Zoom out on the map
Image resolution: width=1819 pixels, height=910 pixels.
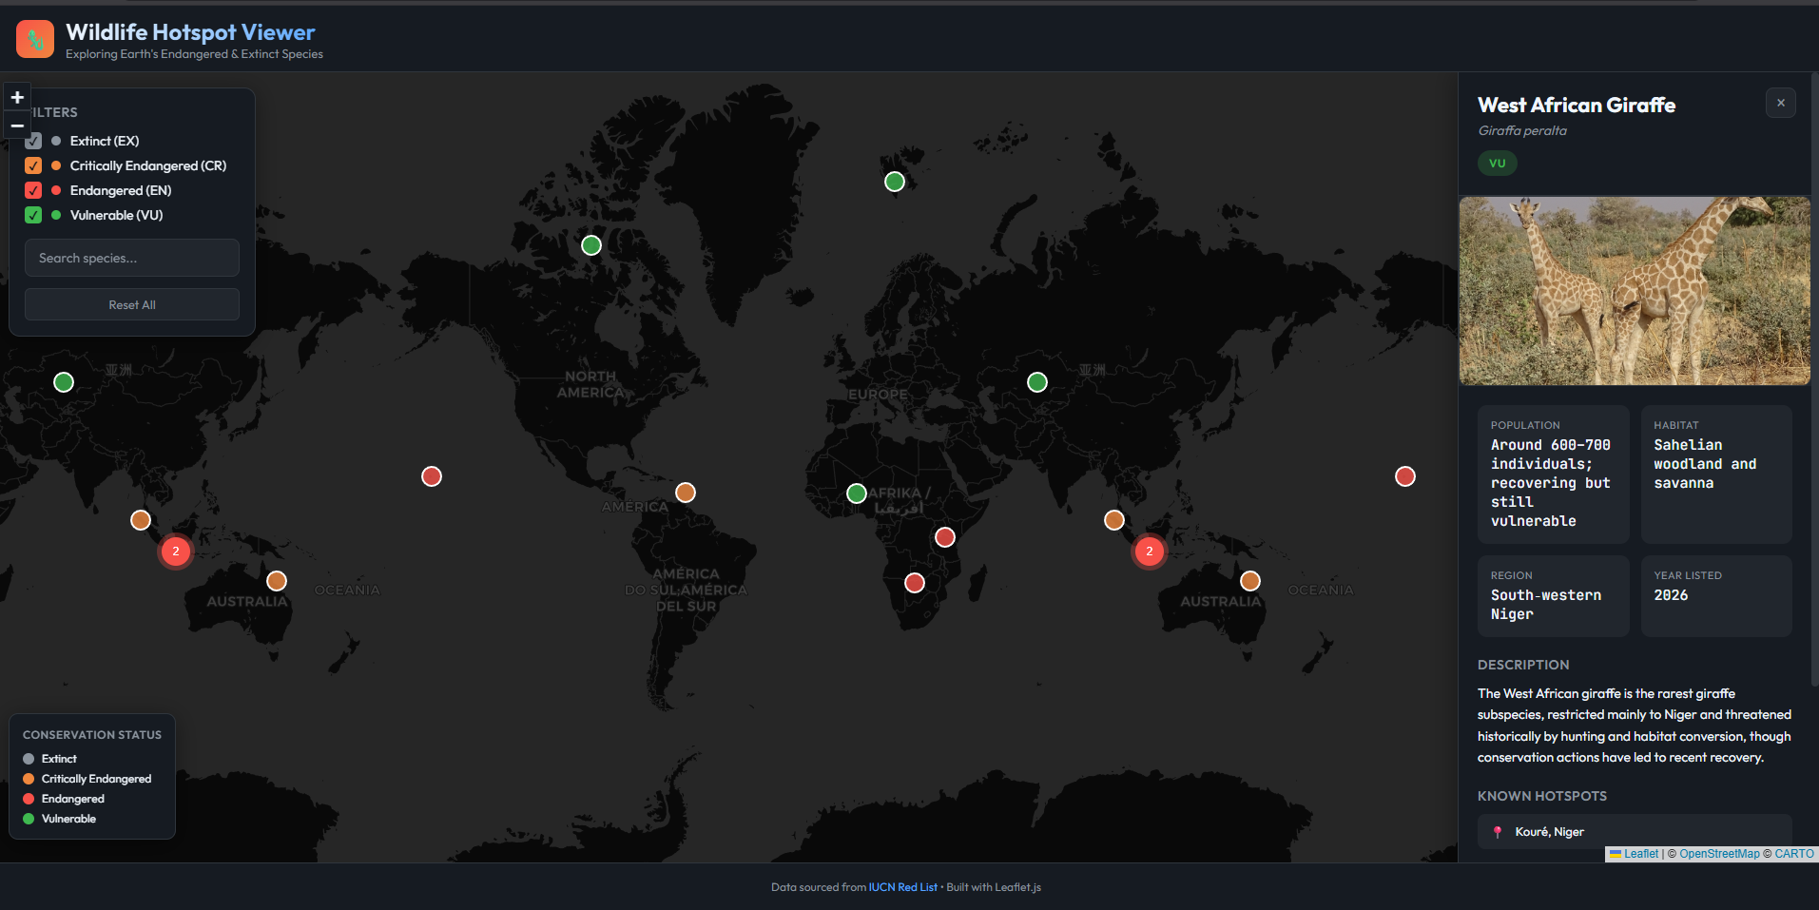click(x=17, y=126)
